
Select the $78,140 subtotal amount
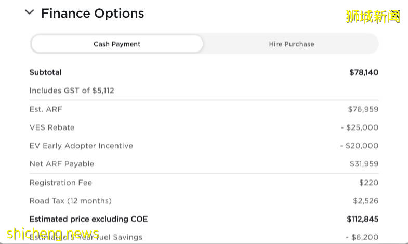coord(364,72)
